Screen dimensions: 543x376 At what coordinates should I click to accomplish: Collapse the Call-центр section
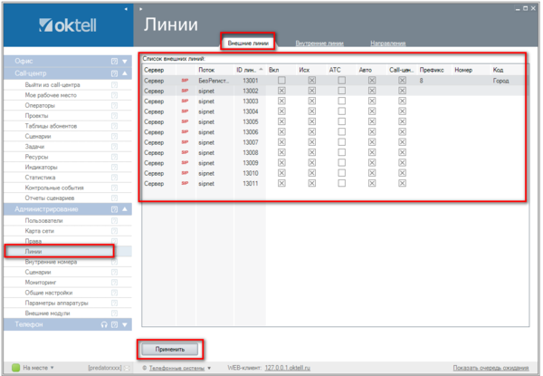point(127,72)
